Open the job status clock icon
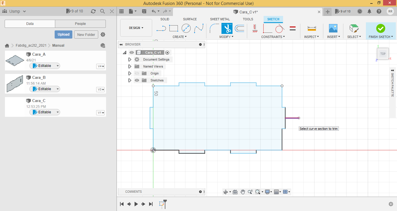 [360, 11]
